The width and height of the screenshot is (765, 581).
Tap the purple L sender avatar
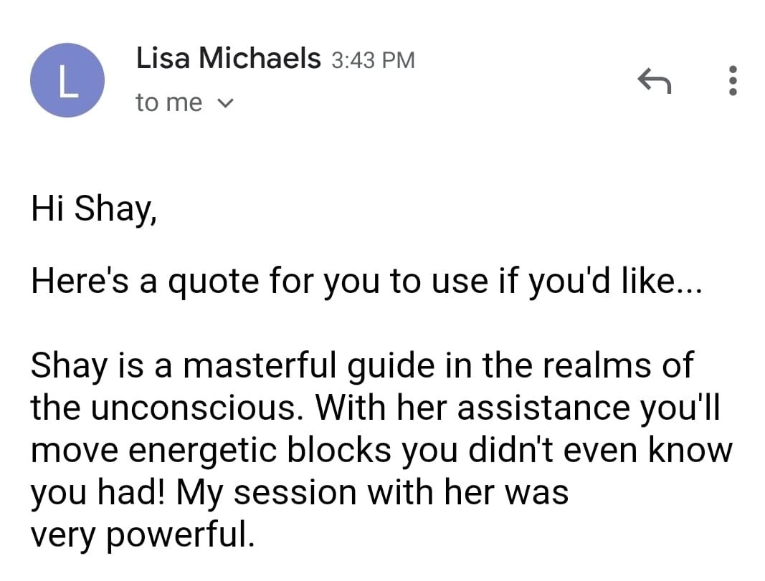(67, 80)
